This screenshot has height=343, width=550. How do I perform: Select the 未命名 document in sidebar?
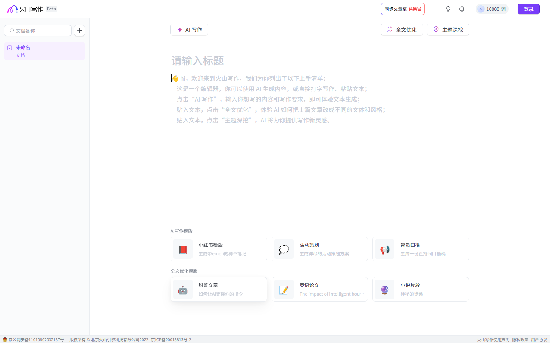pyautogui.click(x=44, y=51)
